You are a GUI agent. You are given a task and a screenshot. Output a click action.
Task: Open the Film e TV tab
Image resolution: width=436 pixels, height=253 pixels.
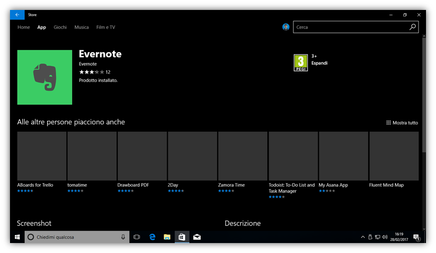pyautogui.click(x=106, y=27)
